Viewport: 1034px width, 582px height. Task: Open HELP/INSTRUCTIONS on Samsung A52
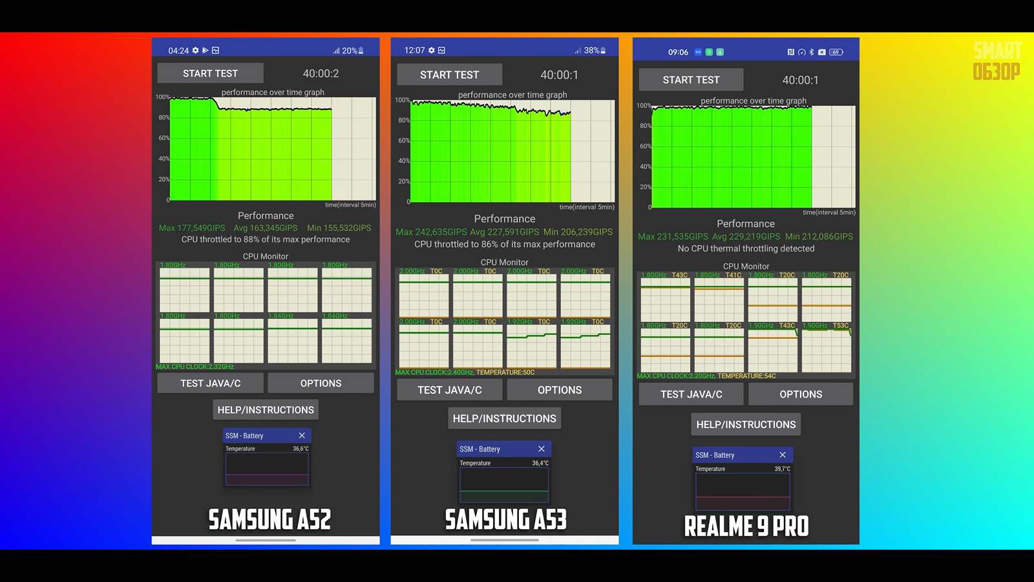pos(266,410)
